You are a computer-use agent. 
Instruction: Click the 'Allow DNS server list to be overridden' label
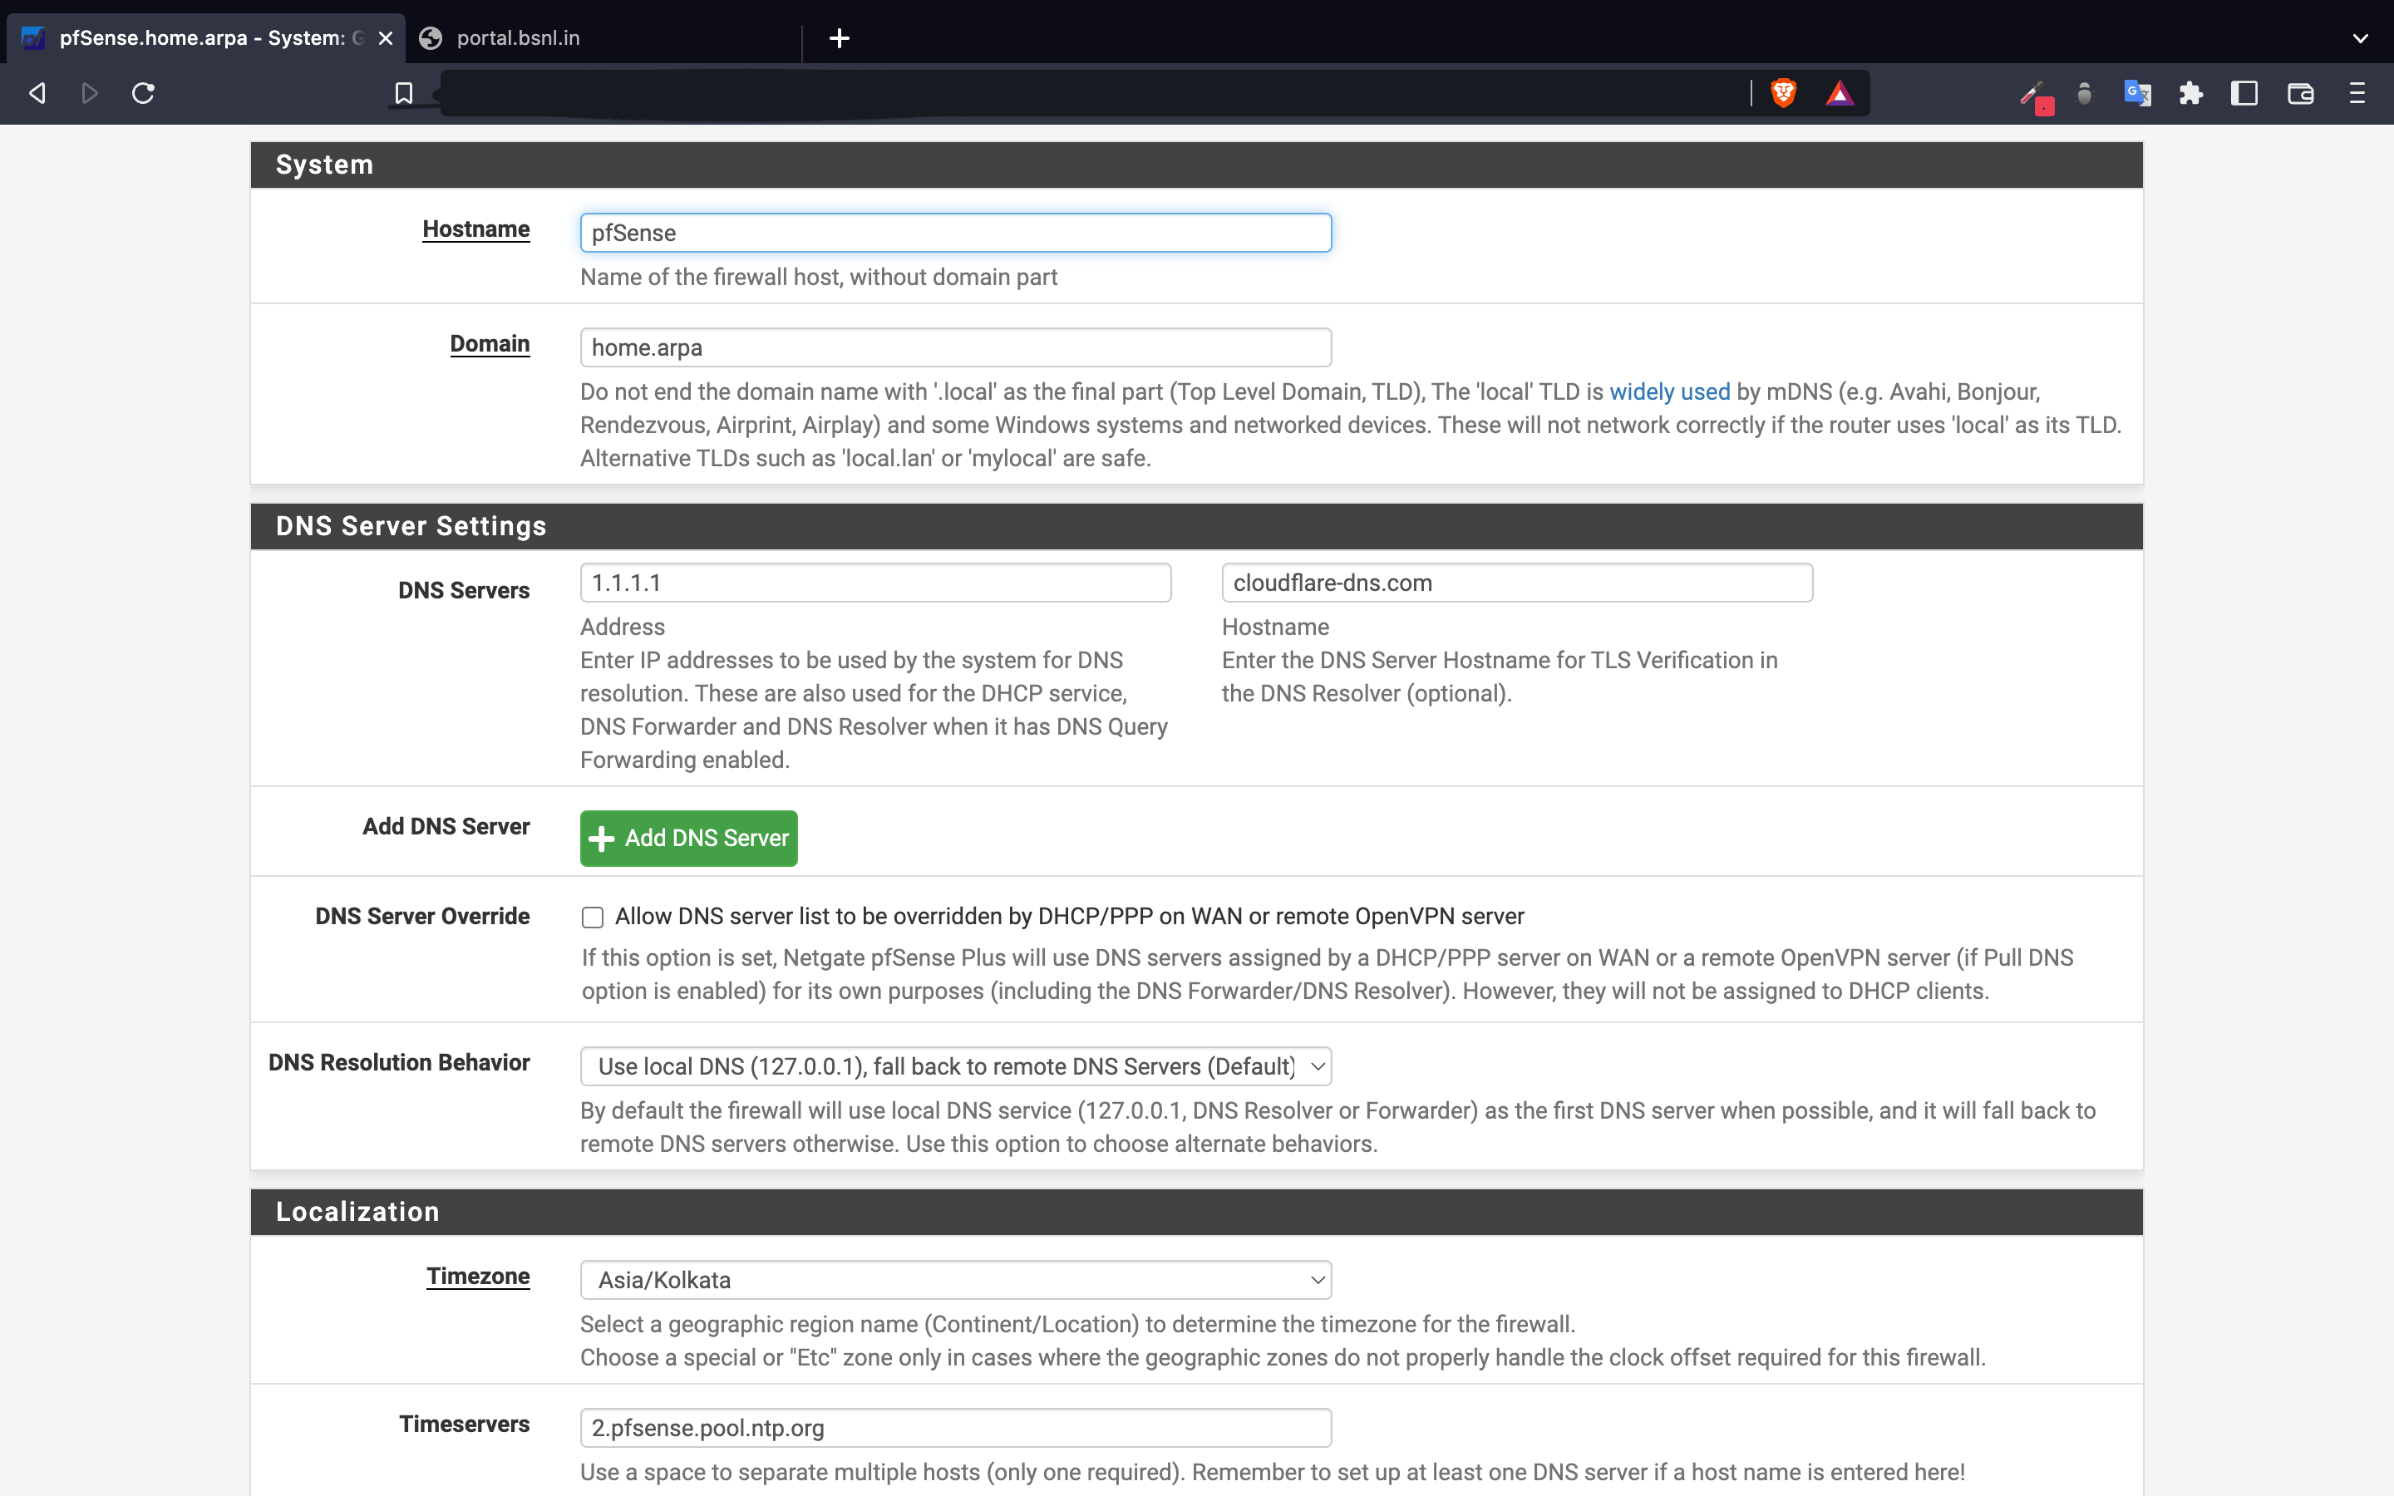pos(1069,916)
